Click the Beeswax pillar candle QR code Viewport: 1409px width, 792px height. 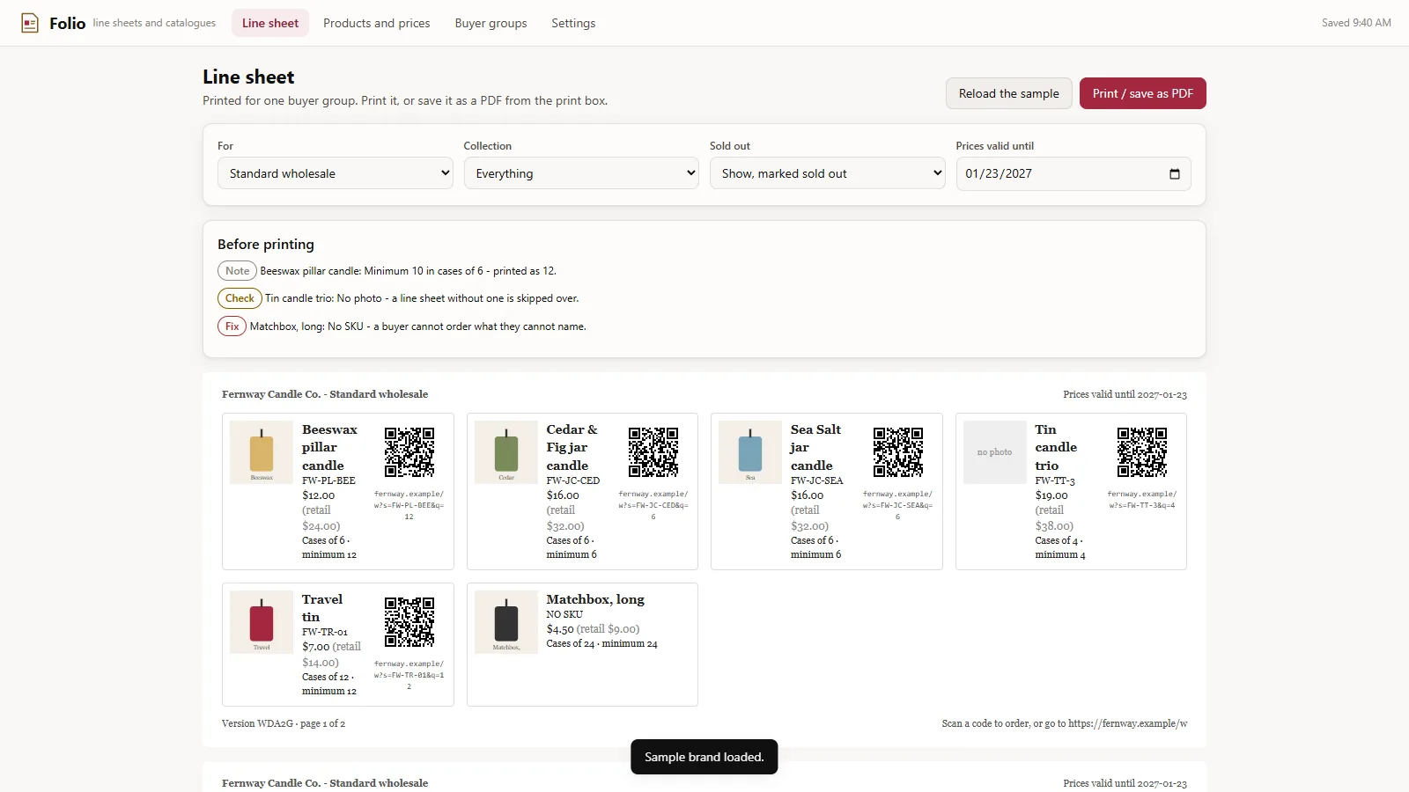[409, 452]
